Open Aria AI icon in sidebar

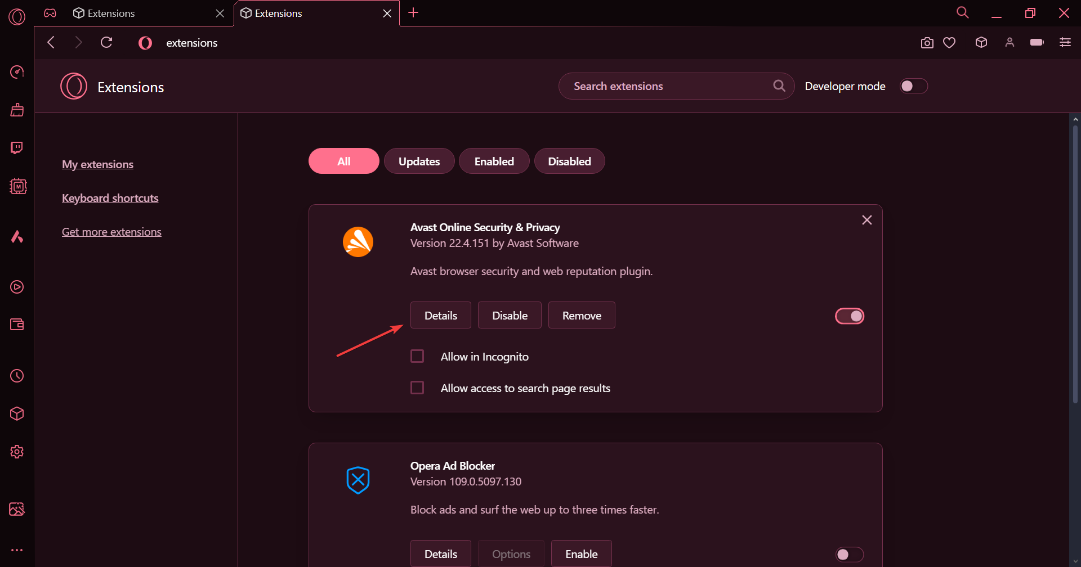pyautogui.click(x=17, y=236)
